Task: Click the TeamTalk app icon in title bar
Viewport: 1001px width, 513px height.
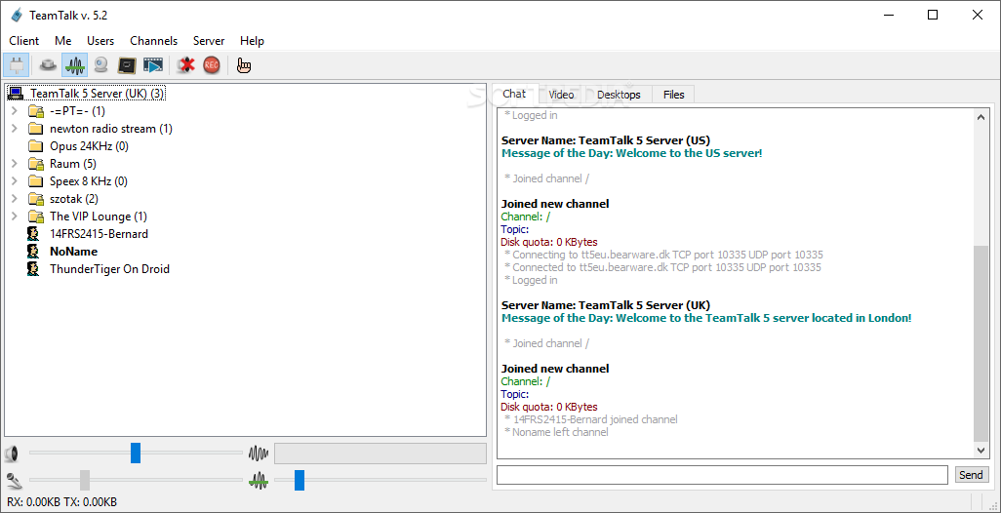Action: pos(16,16)
